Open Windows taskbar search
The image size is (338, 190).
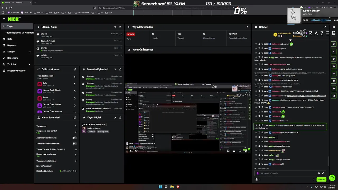(166, 187)
